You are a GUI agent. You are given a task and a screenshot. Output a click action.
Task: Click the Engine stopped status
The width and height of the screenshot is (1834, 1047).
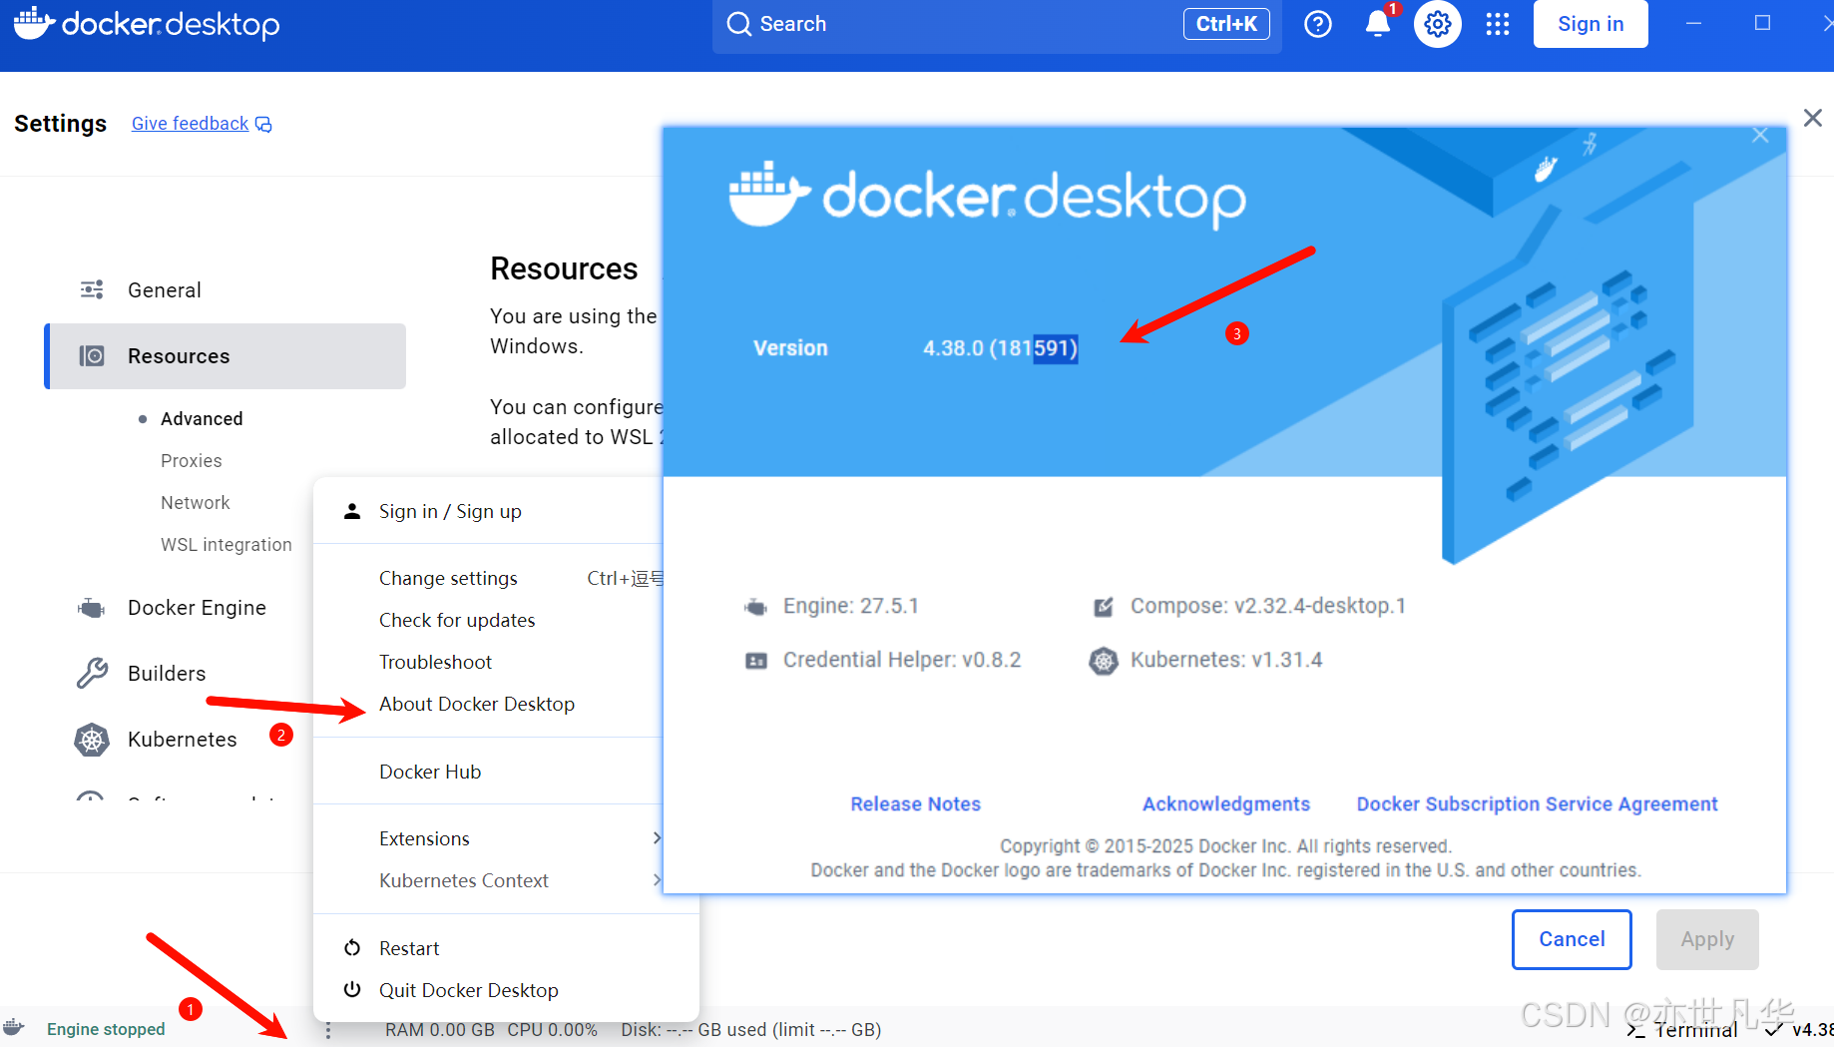pyautogui.click(x=106, y=1029)
